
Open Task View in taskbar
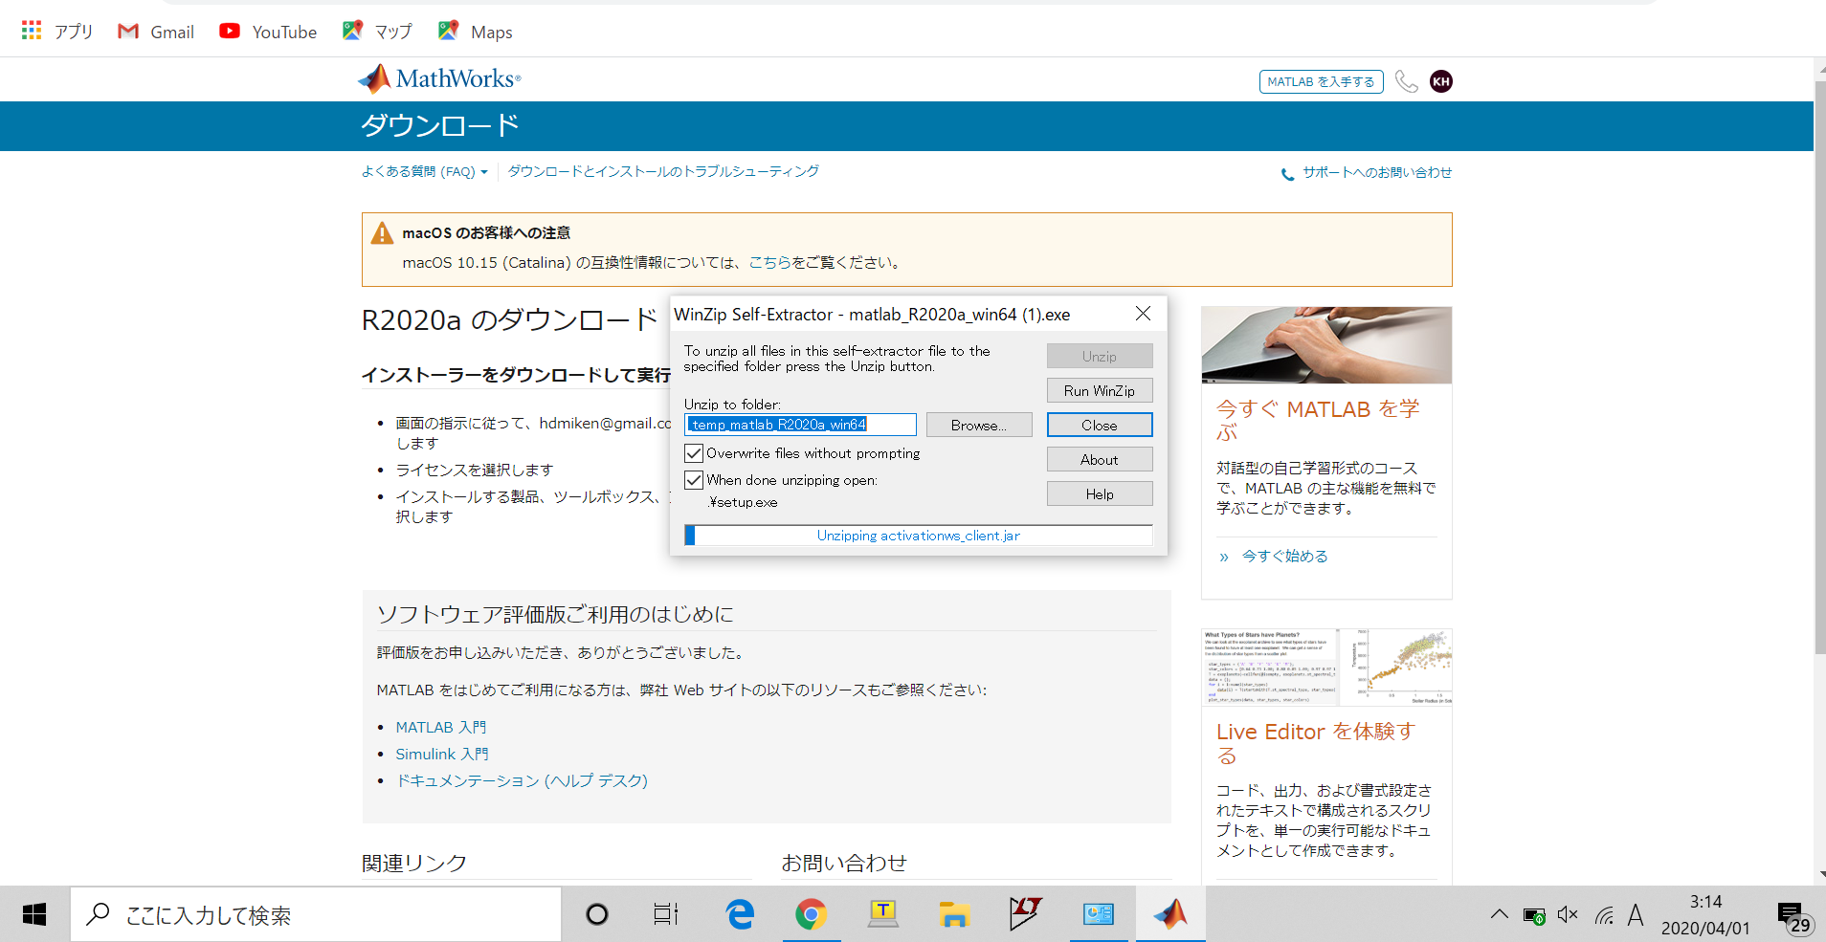coord(666,915)
